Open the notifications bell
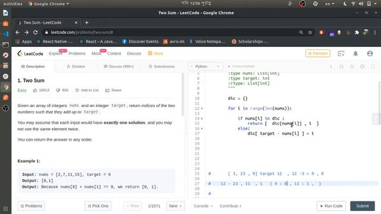381x214 pixels. click(x=355, y=53)
